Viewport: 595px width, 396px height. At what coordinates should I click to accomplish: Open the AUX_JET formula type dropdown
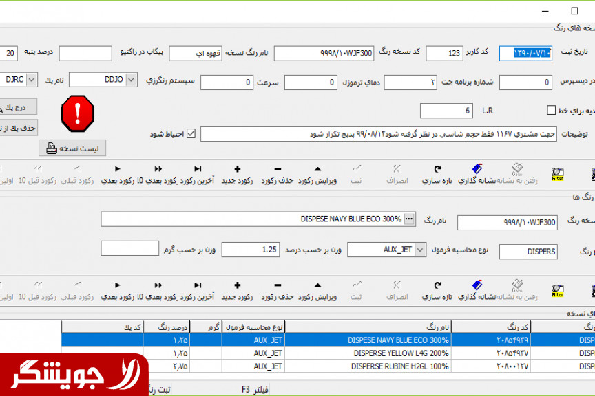(421, 249)
